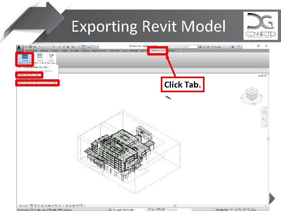Open the Modify ribbon tab
281x211 pixels.
tap(171, 51)
